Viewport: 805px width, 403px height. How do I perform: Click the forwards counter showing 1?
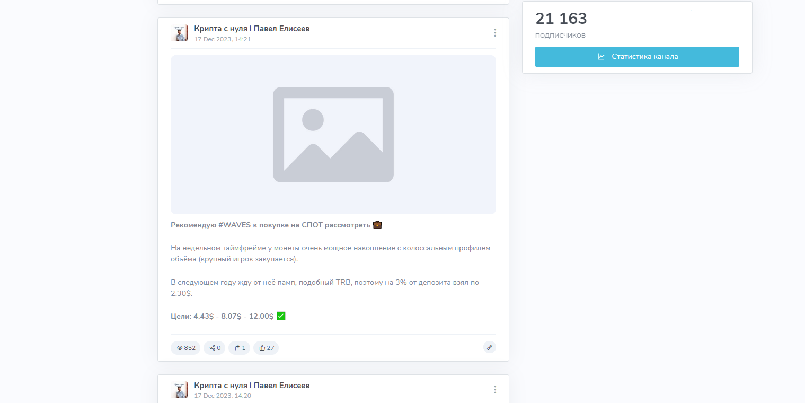pos(240,348)
